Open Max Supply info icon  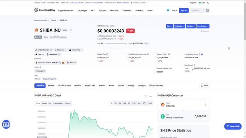tap(194, 65)
